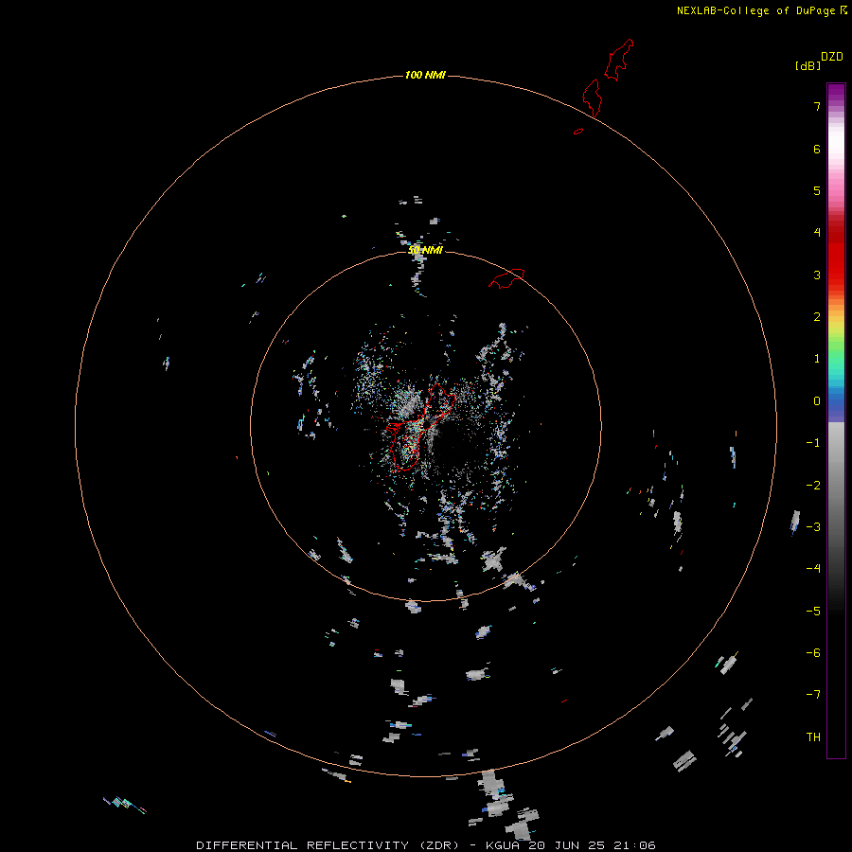Click the "20 JUN 25" date text
Viewport: 852px width, 852px height.
coord(567,845)
